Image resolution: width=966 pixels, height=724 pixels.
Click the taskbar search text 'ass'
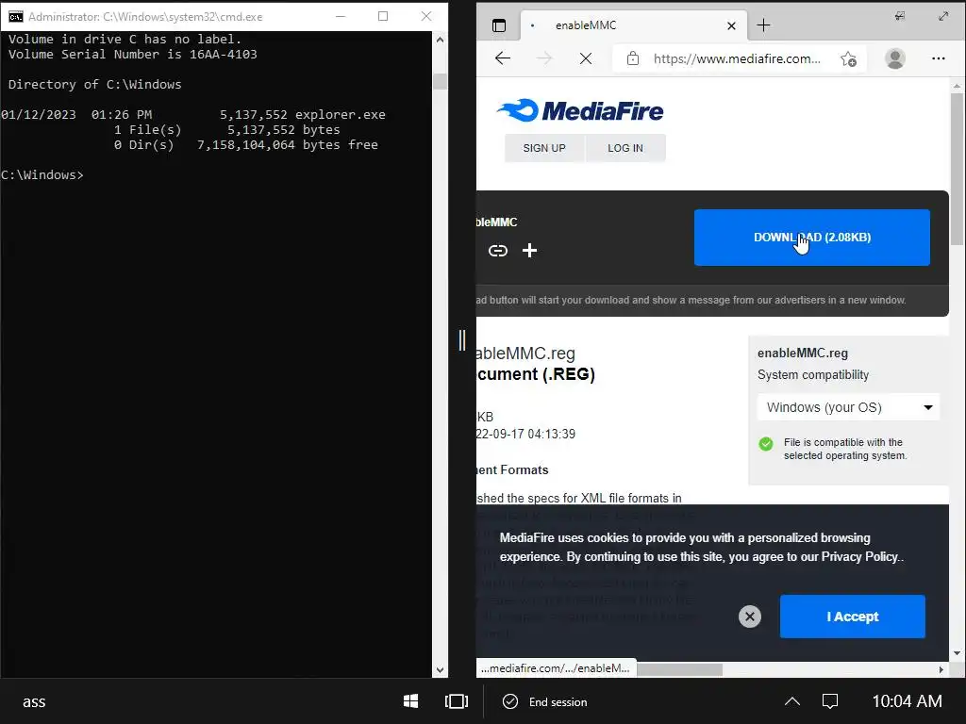click(34, 701)
